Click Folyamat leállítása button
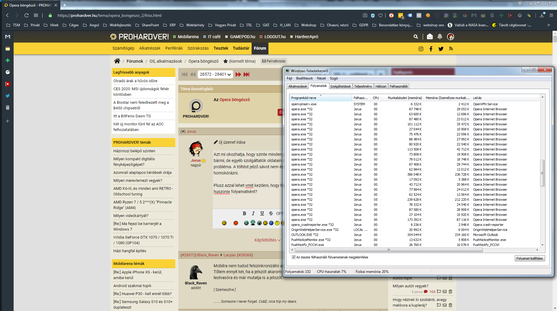This screenshot has height=311, width=557. pos(530,258)
